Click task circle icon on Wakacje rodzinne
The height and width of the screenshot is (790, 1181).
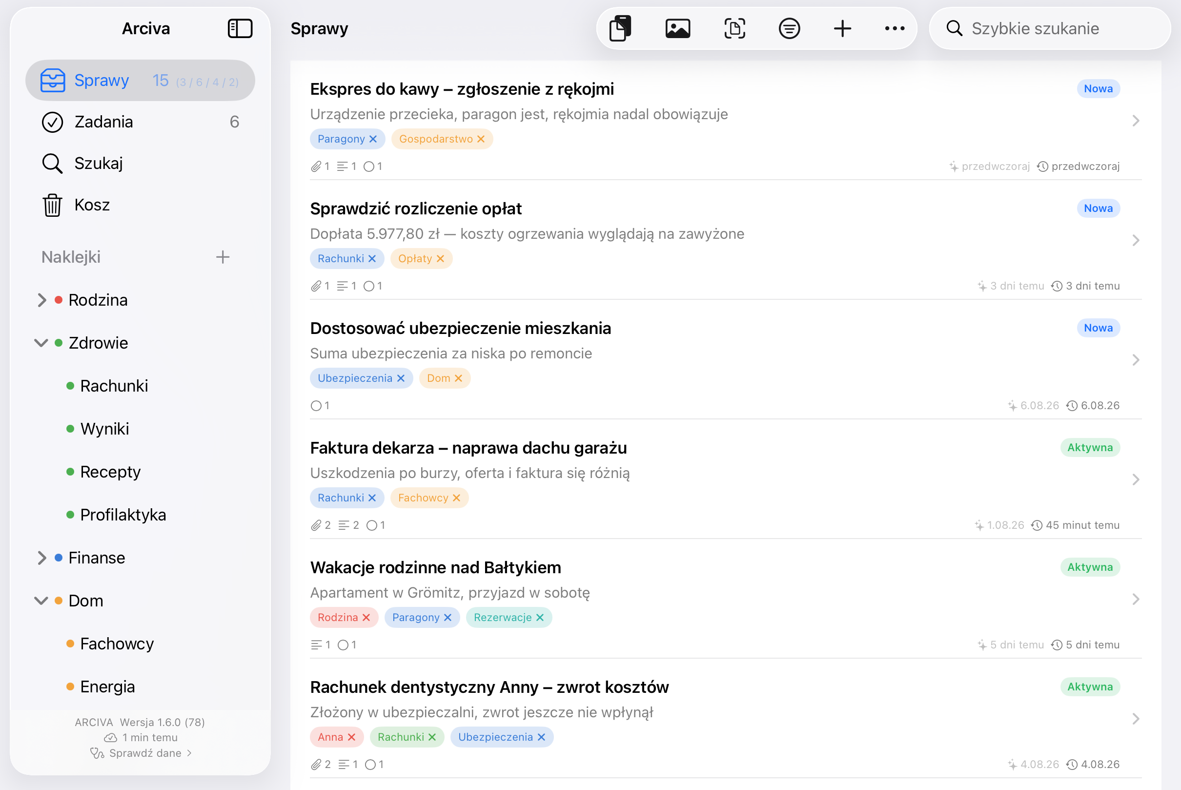pyautogui.click(x=343, y=645)
